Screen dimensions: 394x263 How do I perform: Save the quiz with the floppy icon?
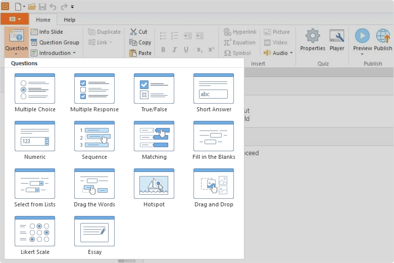click(x=42, y=7)
